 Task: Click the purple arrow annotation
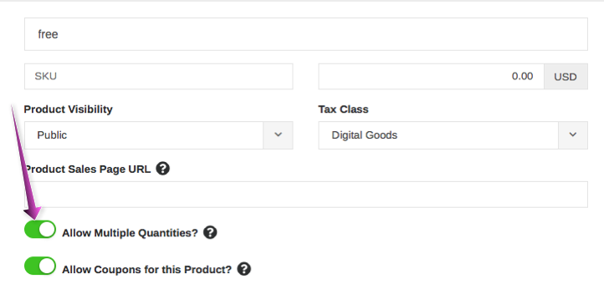click(26, 164)
